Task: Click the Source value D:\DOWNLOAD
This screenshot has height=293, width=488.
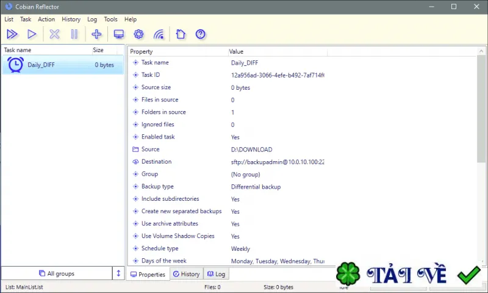Action: click(251, 150)
